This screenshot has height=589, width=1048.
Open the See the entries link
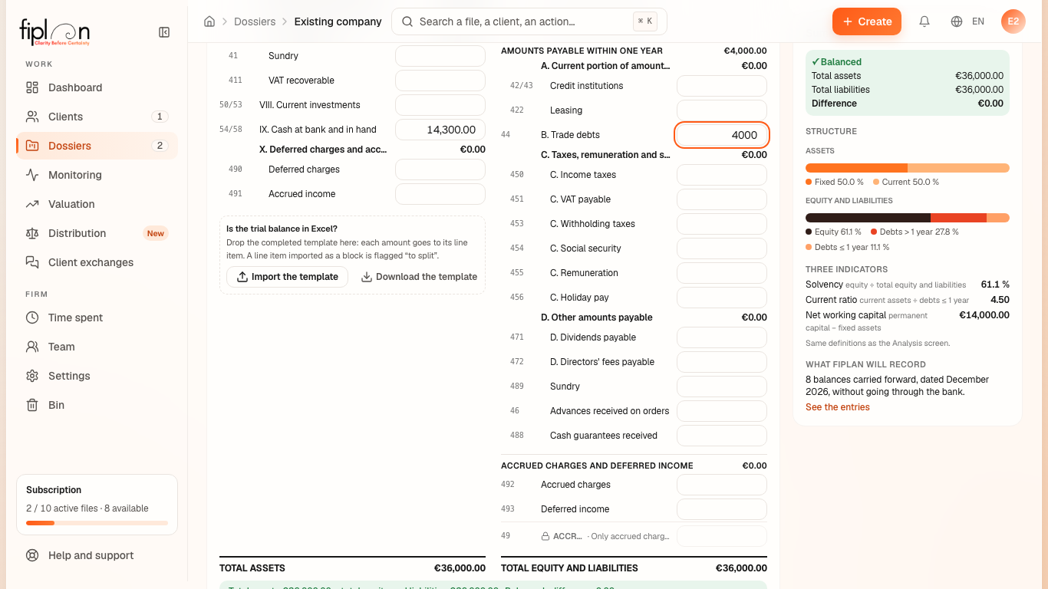(838, 407)
